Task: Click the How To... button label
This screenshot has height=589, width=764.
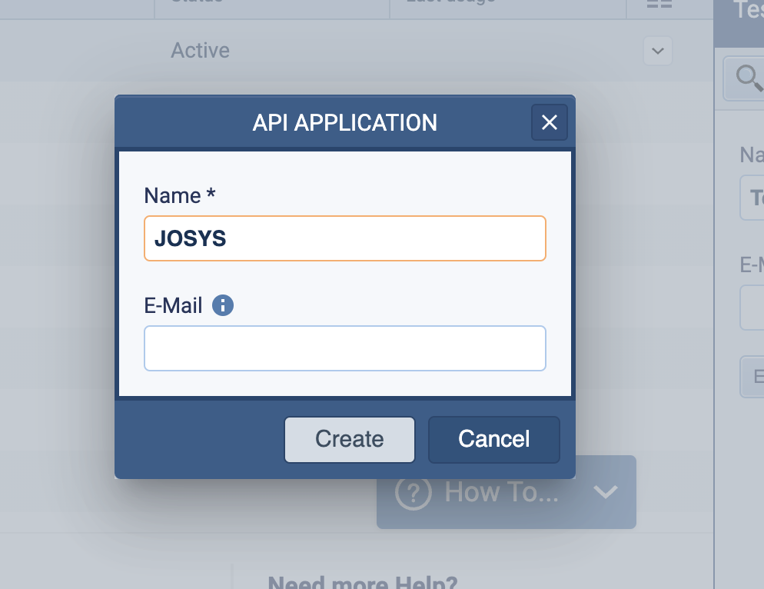Action: (x=501, y=492)
